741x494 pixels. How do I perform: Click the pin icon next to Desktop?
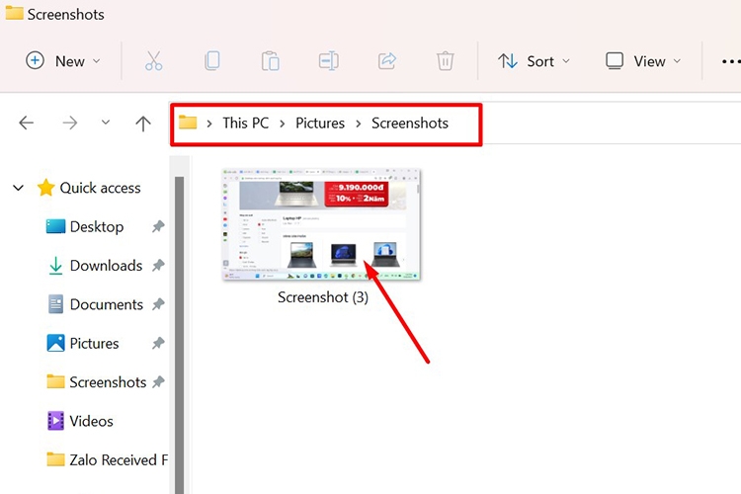158,226
